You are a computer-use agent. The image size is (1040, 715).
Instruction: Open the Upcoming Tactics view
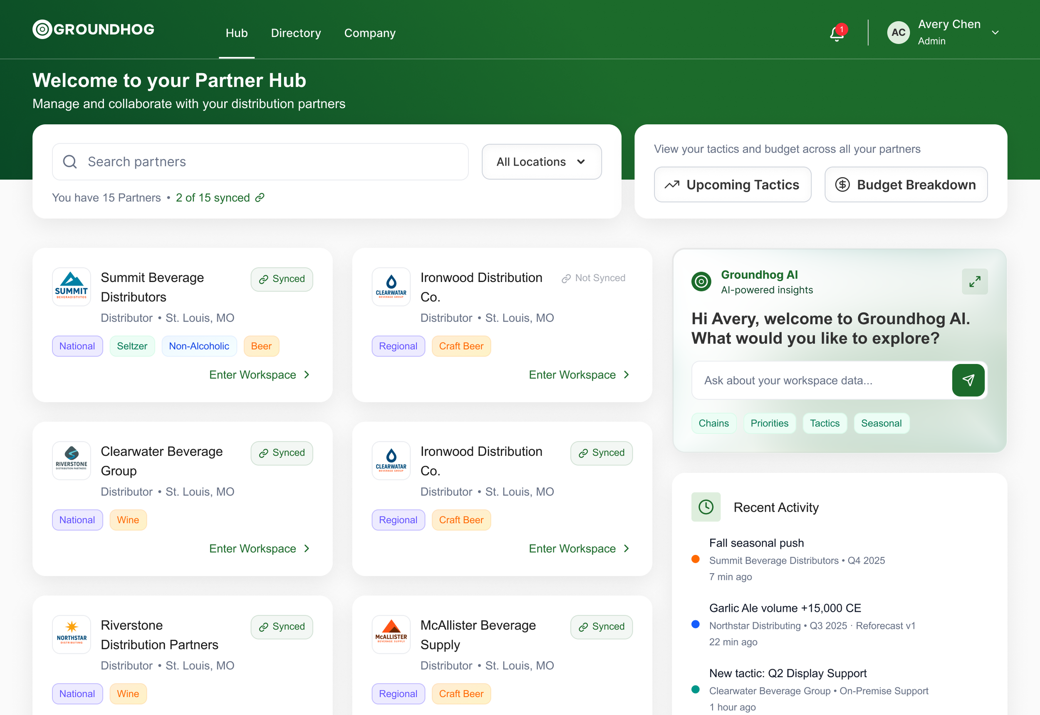coord(732,185)
